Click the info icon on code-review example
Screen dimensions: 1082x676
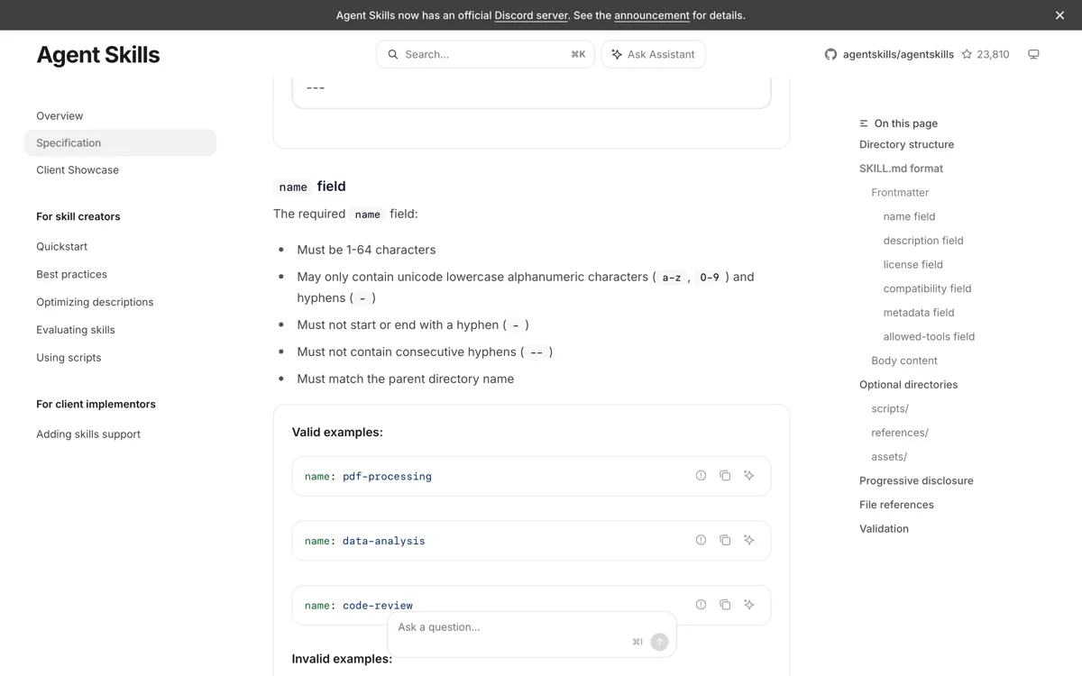point(701,605)
